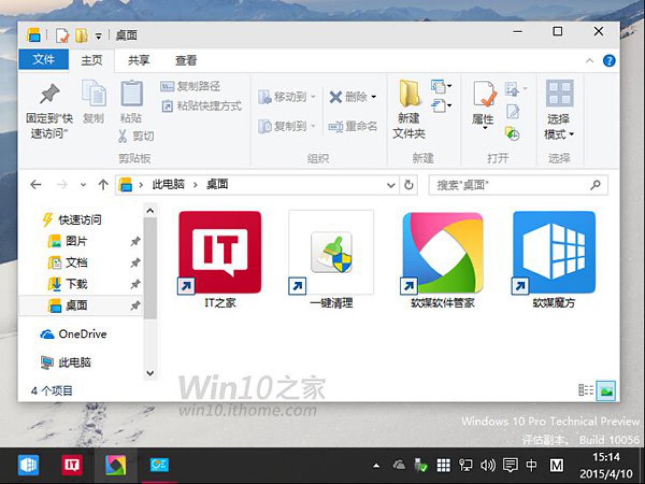Go forward with the right arrow

61,185
